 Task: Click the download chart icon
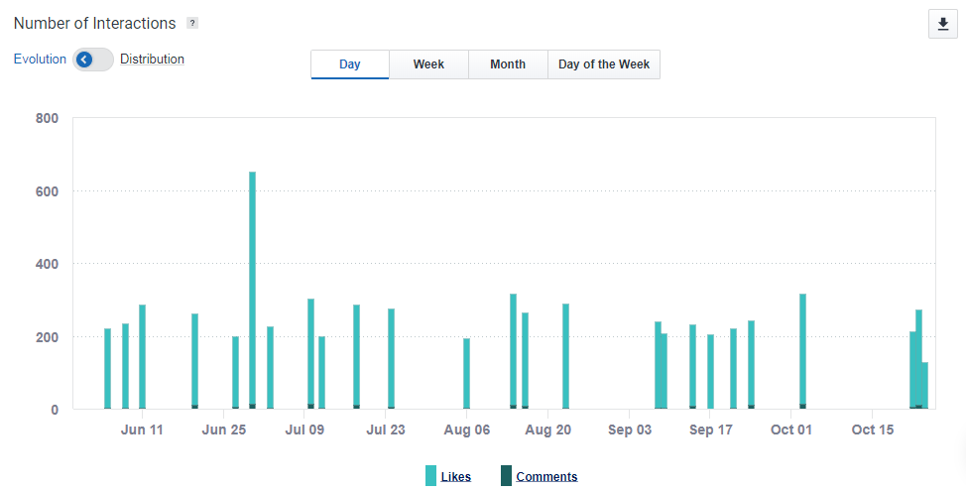(x=941, y=25)
